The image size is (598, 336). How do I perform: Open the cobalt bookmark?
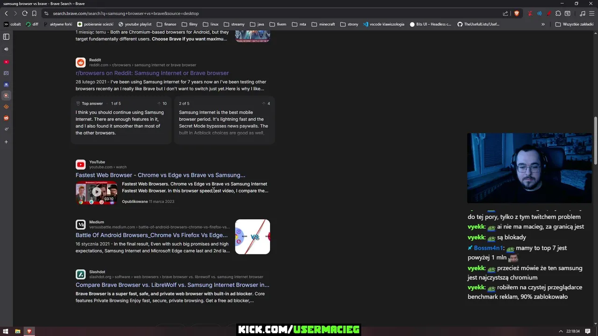click(x=12, y=24)
